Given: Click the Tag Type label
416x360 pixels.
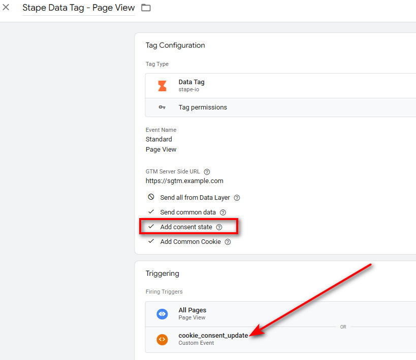Looking at the screenshot, I should 157,64.
